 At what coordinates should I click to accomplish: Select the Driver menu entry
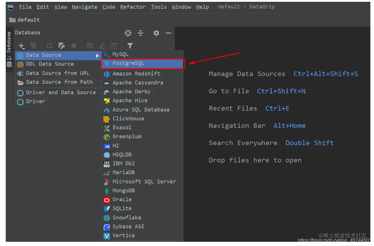[x=58, y=102]
